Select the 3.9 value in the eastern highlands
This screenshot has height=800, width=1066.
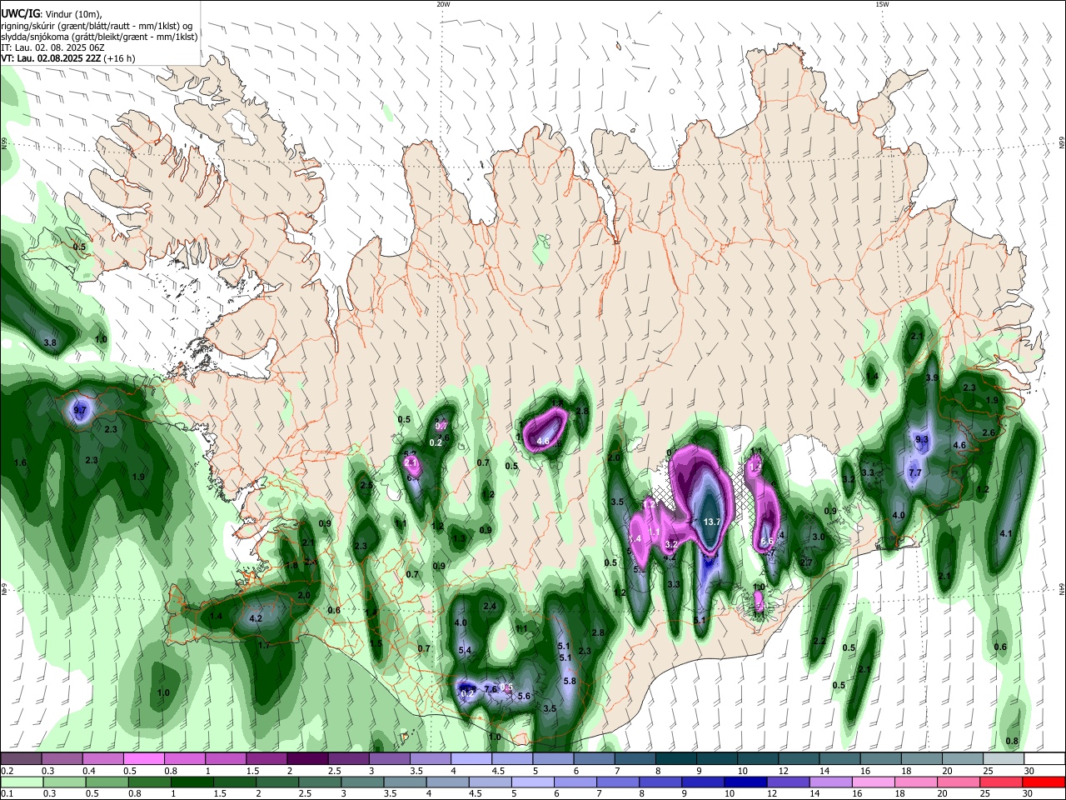[932, 377]
